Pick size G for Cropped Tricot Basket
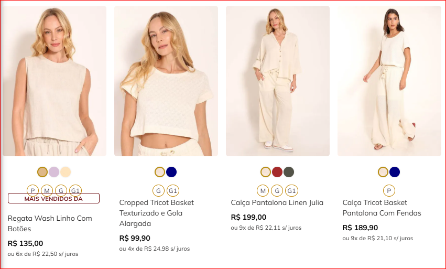Viewport: 446px width, 269px height. click(158, 190)
